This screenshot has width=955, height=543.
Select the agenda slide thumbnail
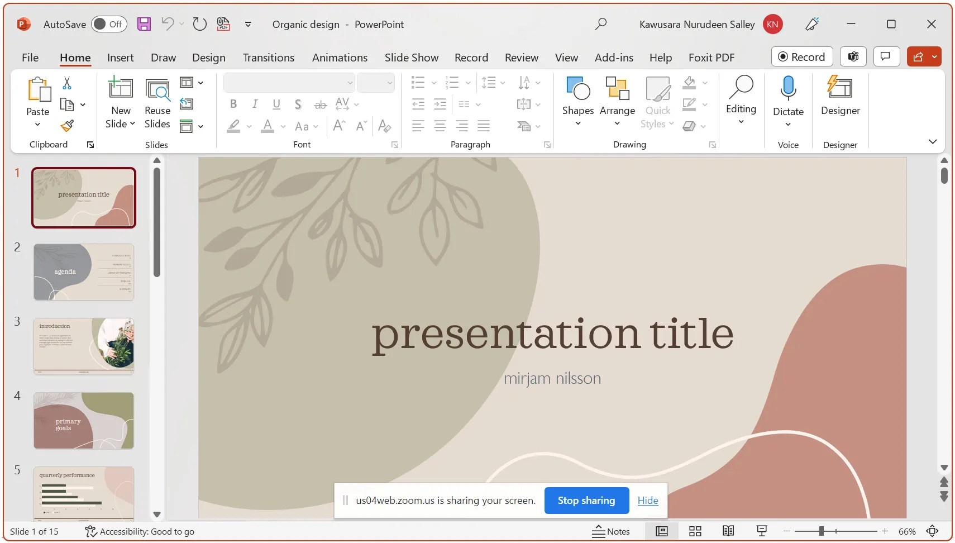[x=84, y=272]
